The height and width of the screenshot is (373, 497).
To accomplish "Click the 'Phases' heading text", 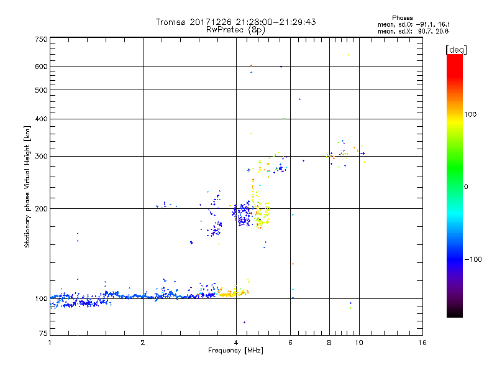I will pos(402,18).
